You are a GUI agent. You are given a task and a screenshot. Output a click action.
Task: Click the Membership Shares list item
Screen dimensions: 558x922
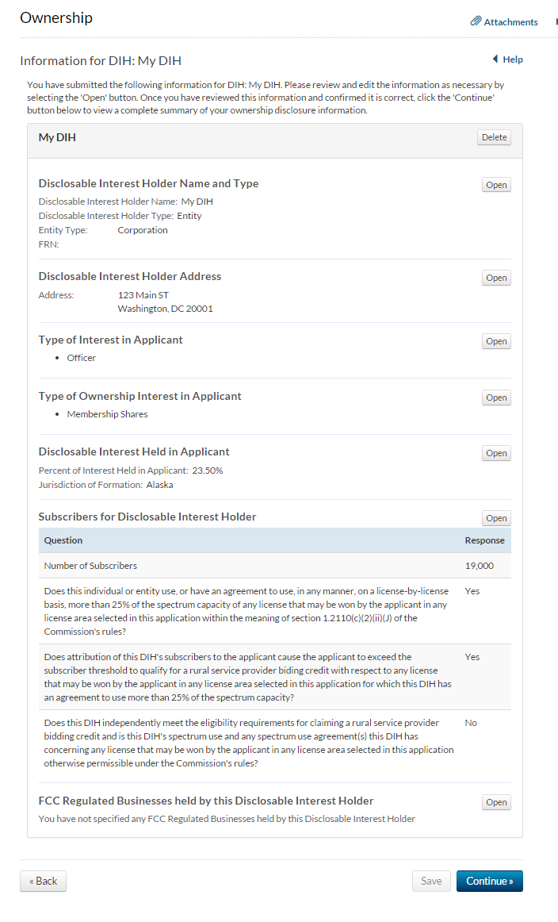[107, 414]
